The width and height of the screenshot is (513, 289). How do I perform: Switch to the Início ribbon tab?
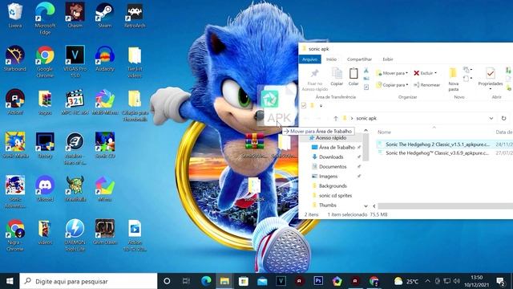coord(331,59)
